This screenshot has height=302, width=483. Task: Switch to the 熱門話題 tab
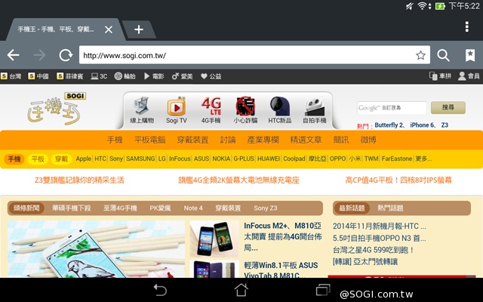click(x=390, y=208)
